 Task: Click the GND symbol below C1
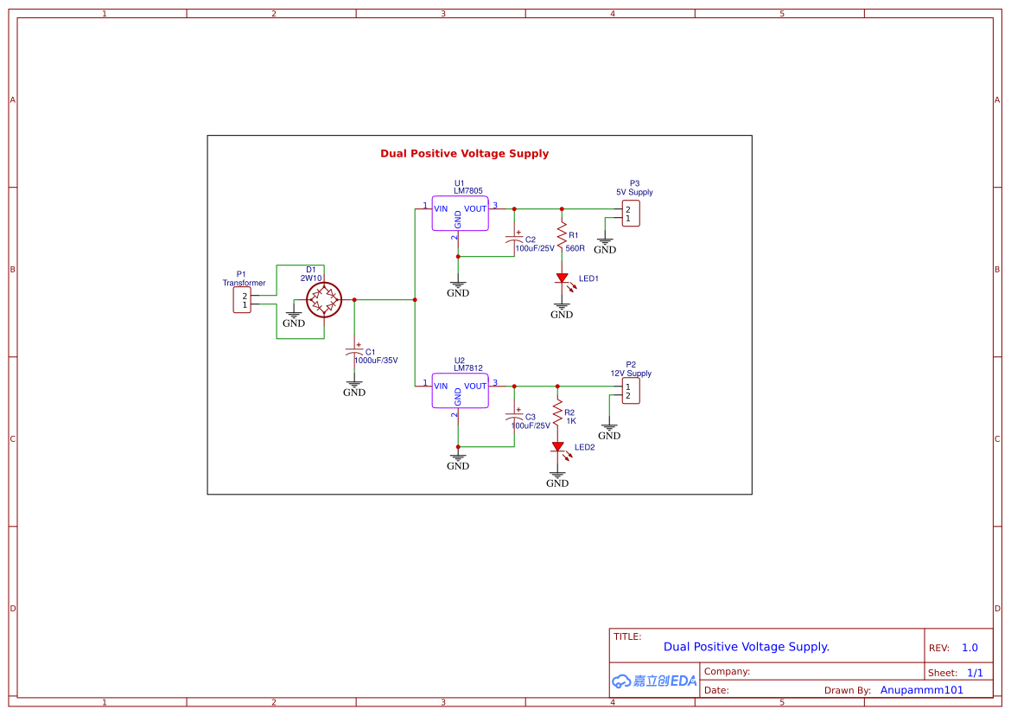click(x=354, y=386)
